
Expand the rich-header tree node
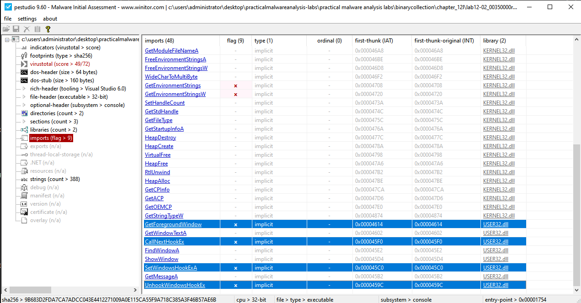click(x=24, y=89)
